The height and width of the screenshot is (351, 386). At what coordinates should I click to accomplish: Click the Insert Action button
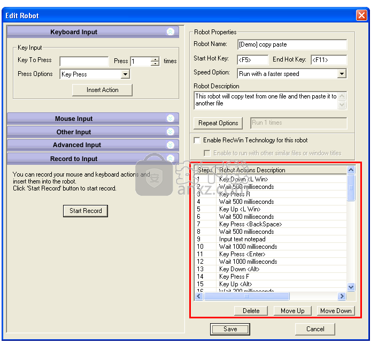(102, 90)
